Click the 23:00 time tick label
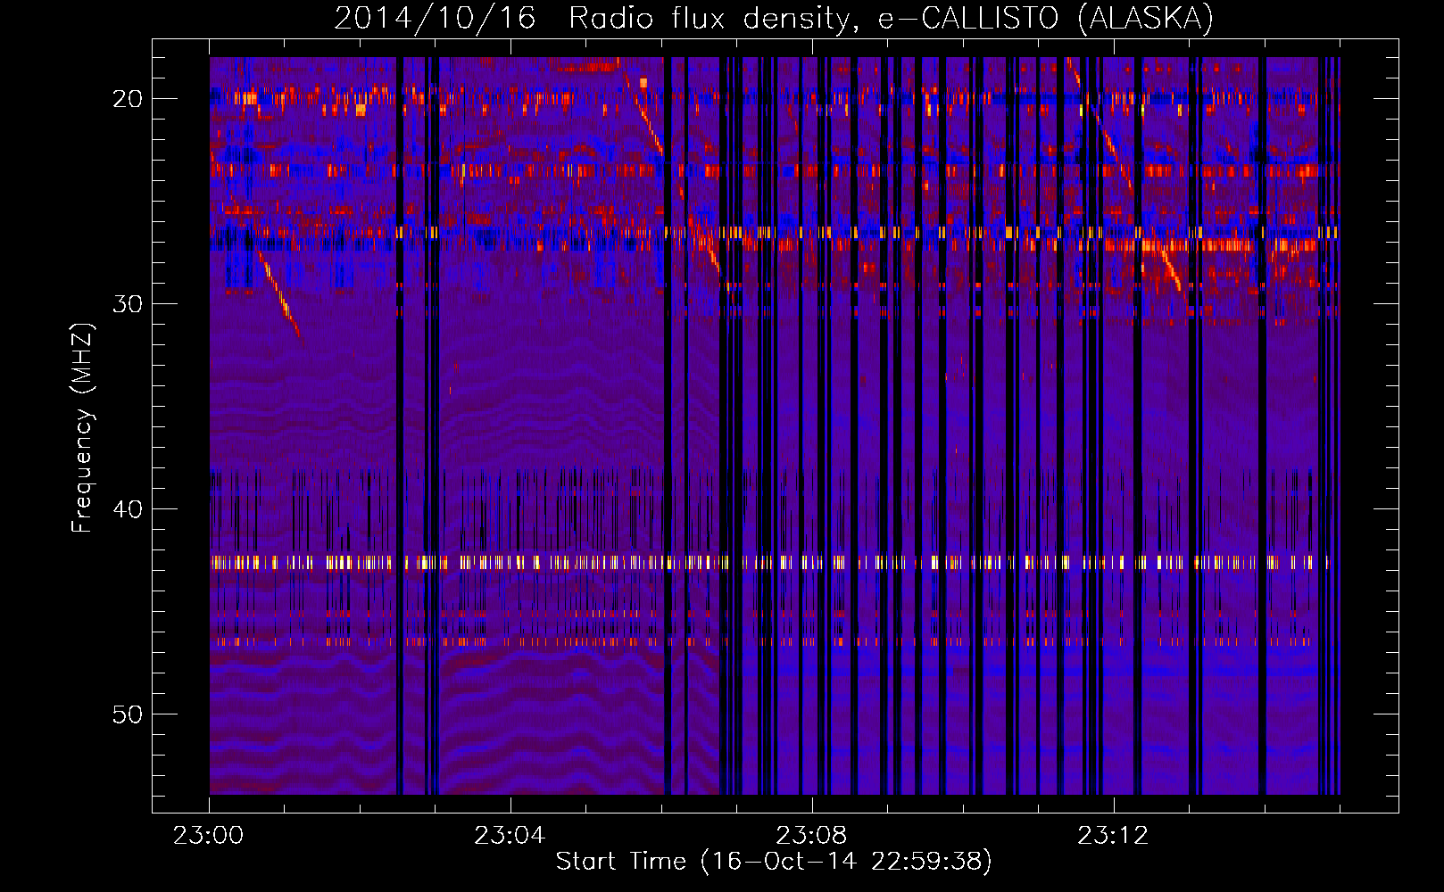This screenshot has height=892, width=1444. pyautogui.click(x=209, y=836)
